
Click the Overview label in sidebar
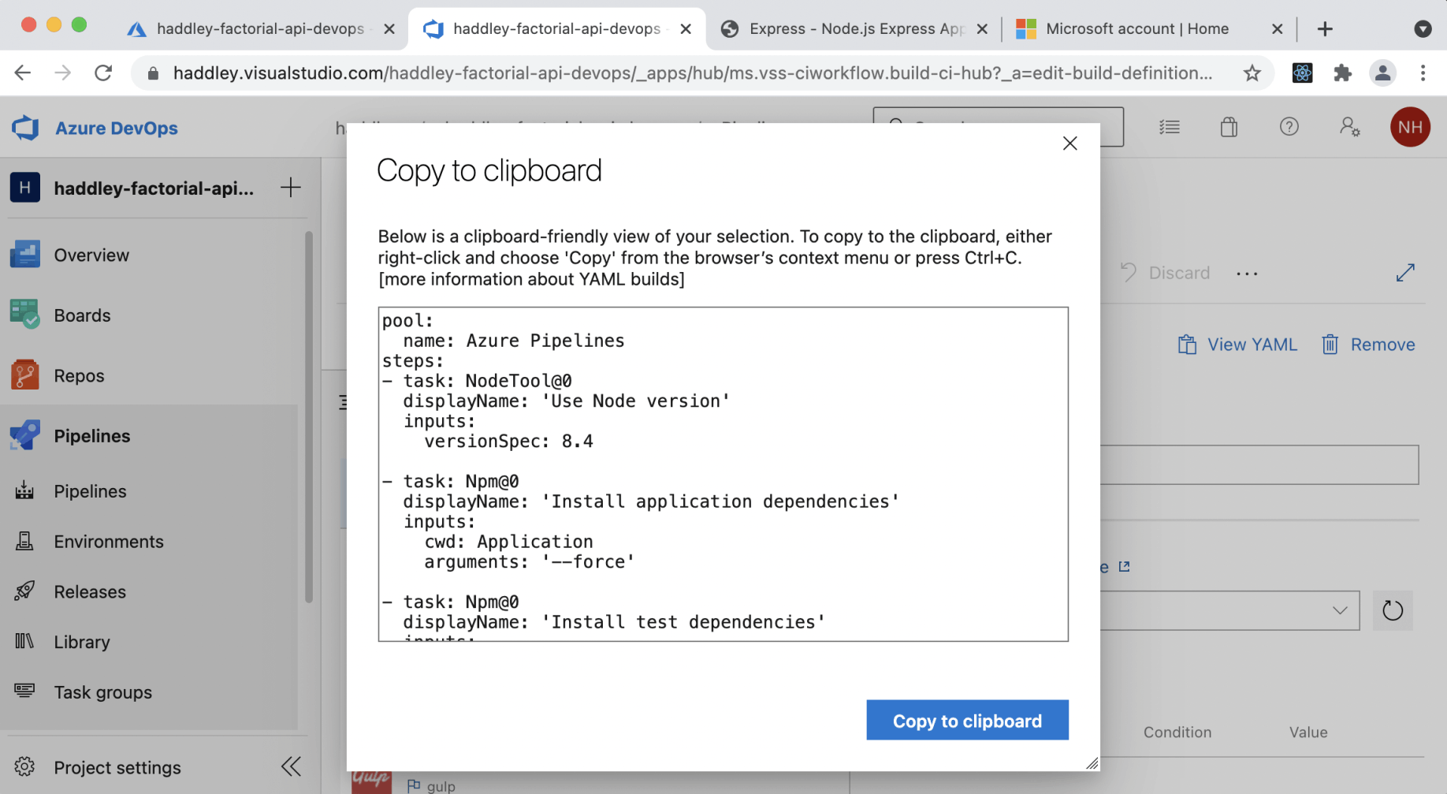91,255
